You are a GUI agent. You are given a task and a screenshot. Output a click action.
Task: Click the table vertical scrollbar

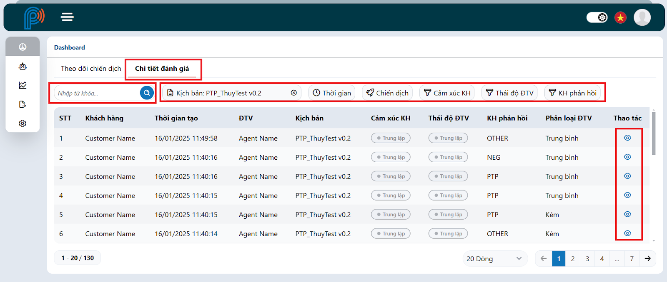[654, 133]
